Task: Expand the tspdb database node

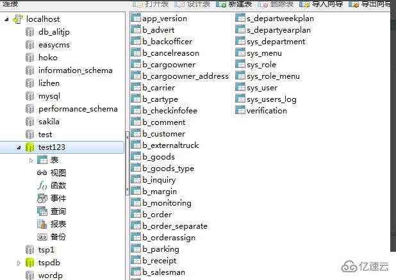Action: pyautogui.click(x=19, y=263)
